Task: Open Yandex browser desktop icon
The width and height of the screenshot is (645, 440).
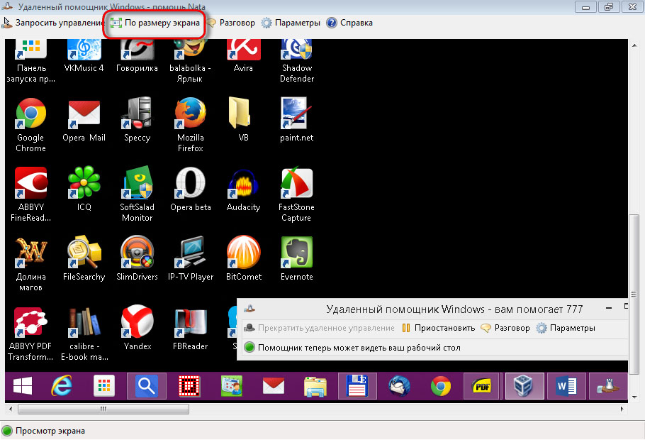Action: click(137, 329)
